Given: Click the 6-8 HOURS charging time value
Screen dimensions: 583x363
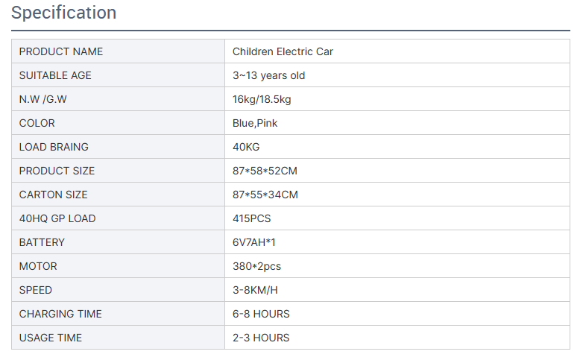Looking at the screenshot, I should tap(261, 314).
